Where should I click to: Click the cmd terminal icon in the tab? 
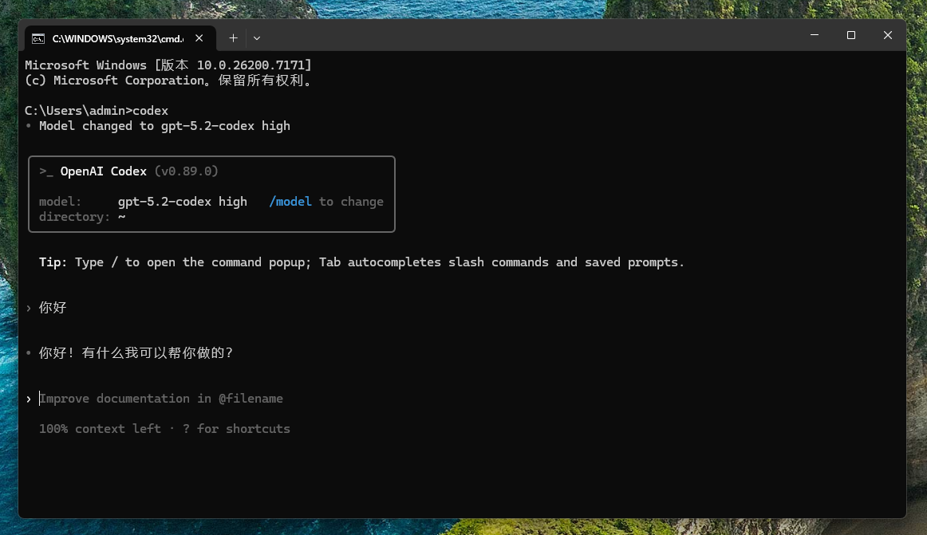click(x=38, y=38)
